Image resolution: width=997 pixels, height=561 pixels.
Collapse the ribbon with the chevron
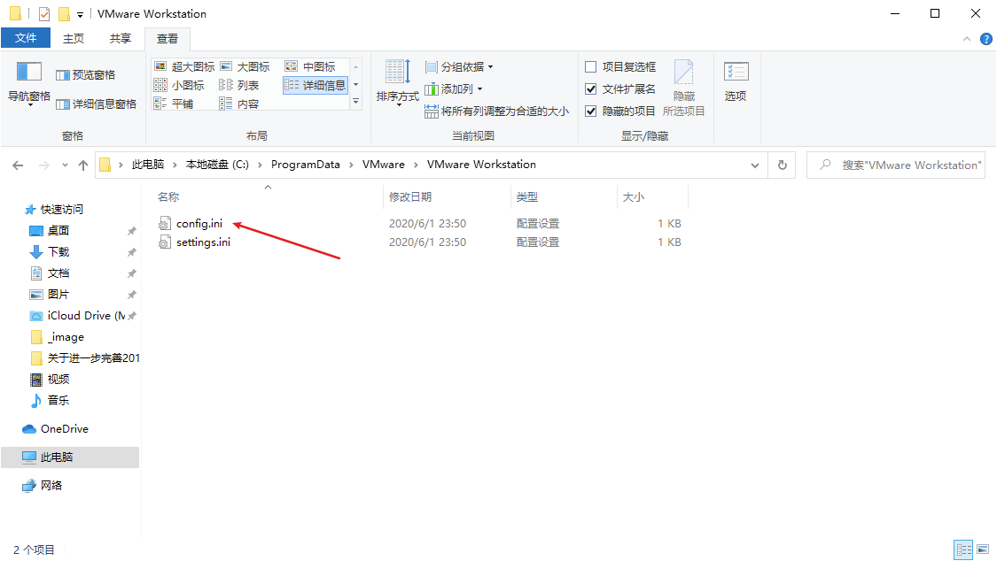coord(967,39)
